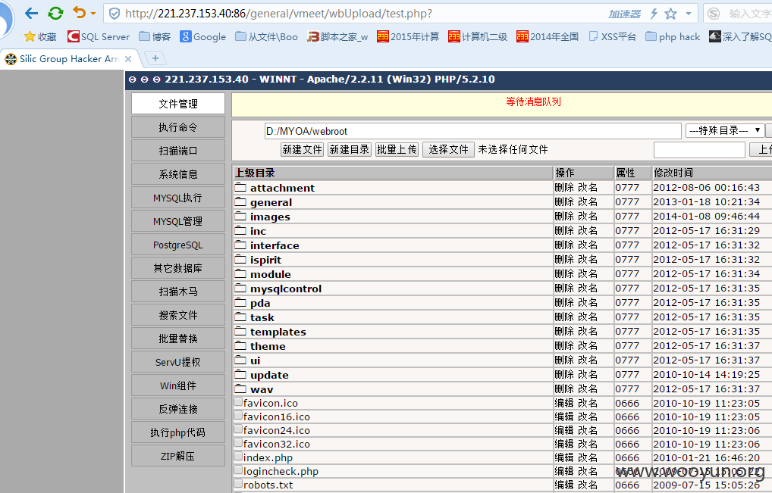Open the 执行命令 menu item
Viewport: 772px width, 493px height.
click(178, 127)
